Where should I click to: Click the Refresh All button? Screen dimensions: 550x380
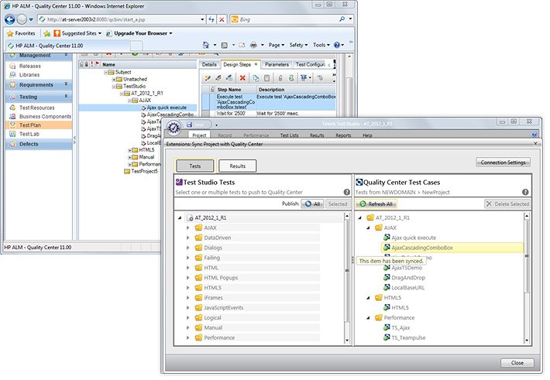(x=376, y=204)
